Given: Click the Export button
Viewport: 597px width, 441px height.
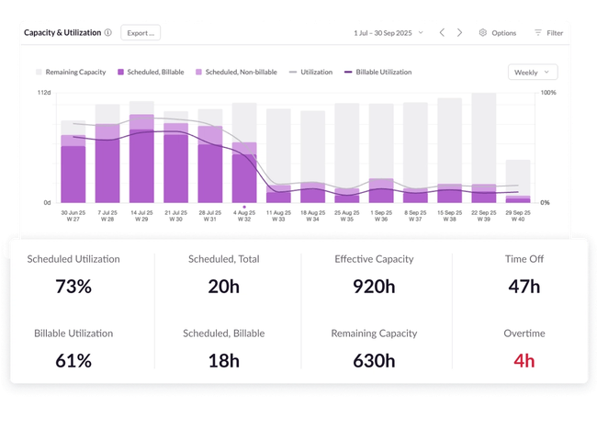Looking at the screenshot, I should click(x=141, y=32).
